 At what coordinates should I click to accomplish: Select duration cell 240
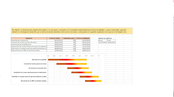tap(69, 43)
